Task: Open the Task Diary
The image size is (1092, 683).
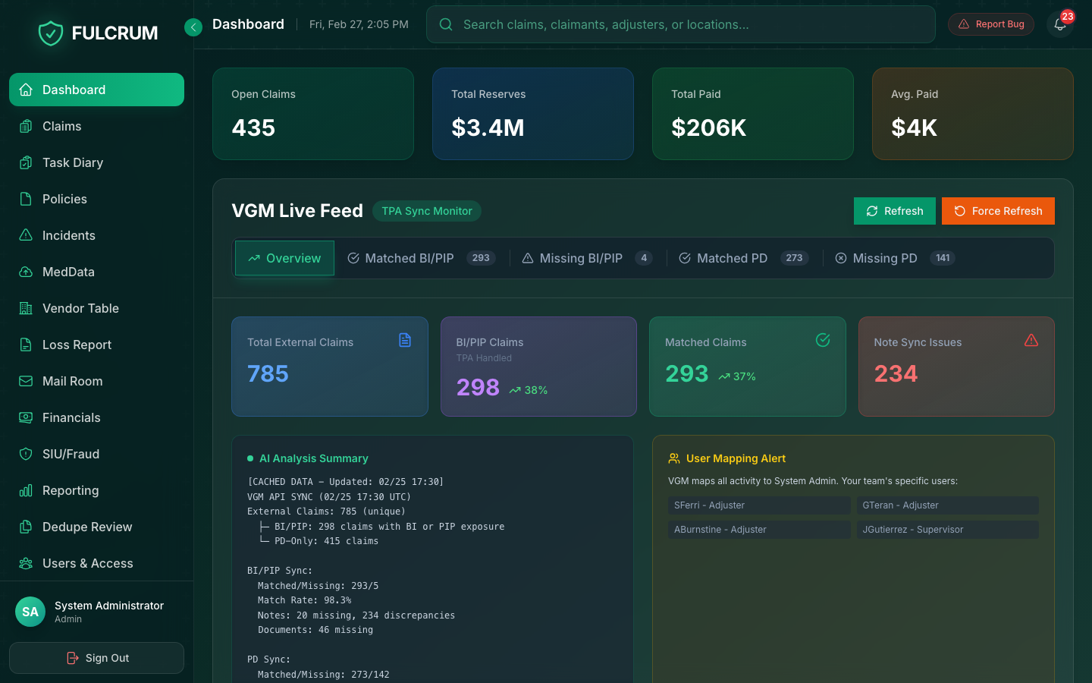Action: 74,162
